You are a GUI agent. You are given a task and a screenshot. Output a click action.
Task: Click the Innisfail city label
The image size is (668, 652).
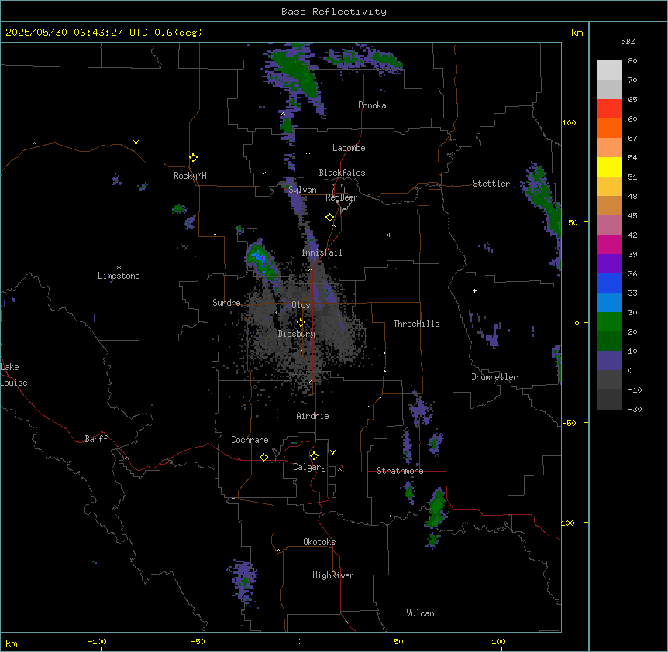click(x=322, y=252)
